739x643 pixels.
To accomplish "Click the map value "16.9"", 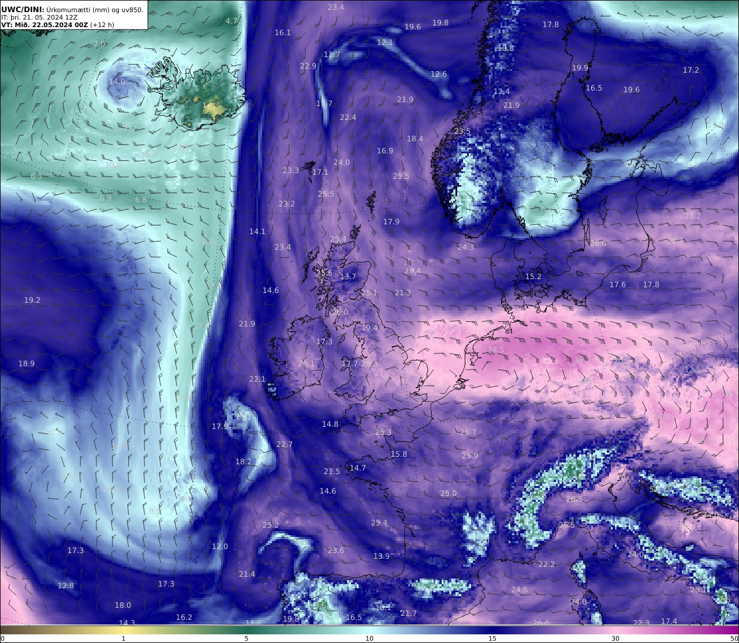I will [385, 151].
